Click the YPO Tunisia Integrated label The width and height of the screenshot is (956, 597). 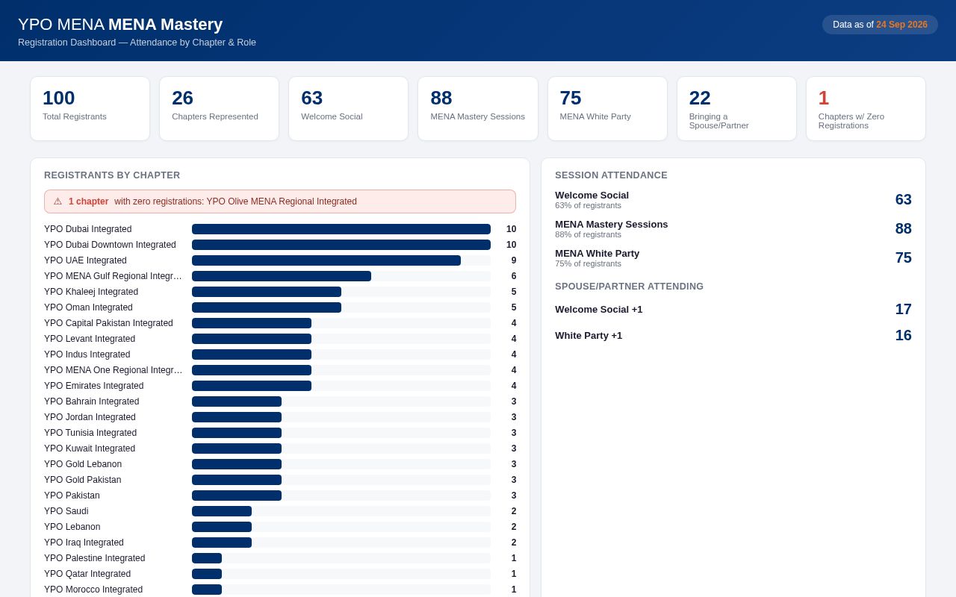[90, 433]
